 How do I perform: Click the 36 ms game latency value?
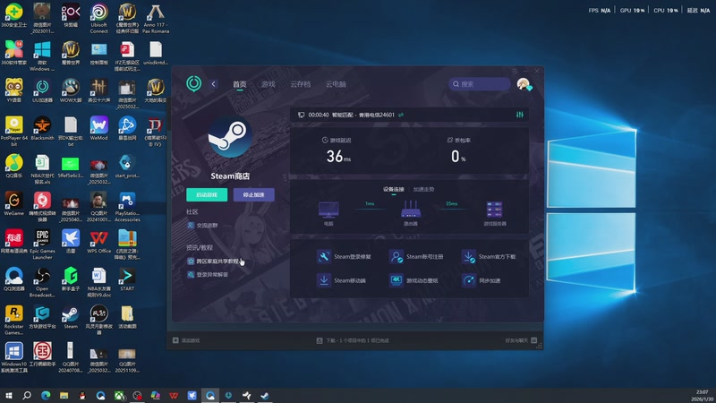pyautogui.click(x=338, y=156)
